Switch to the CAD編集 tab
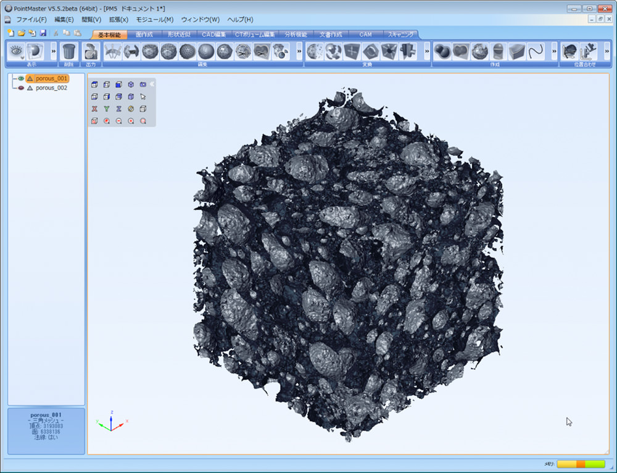617x473 pixels. 213,35
